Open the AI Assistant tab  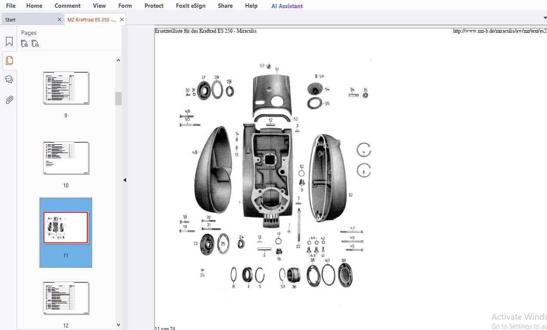pos(287,6)
